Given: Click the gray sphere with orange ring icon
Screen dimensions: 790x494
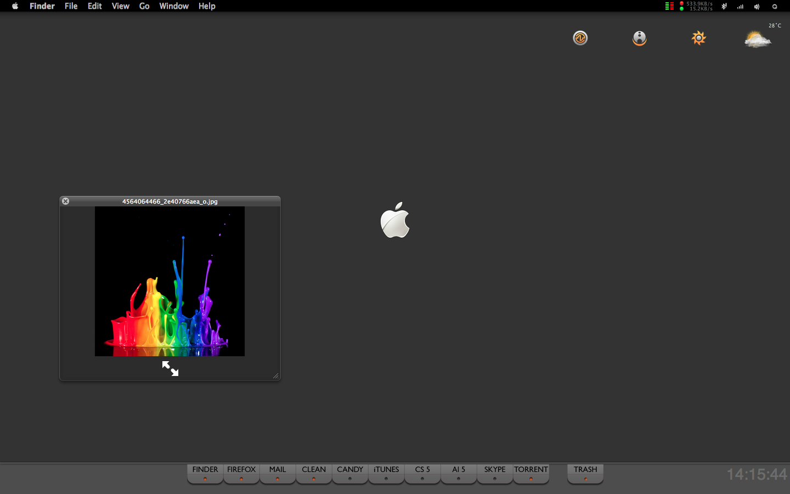Looking at the screenshot, I should click(x=640, y=38).
